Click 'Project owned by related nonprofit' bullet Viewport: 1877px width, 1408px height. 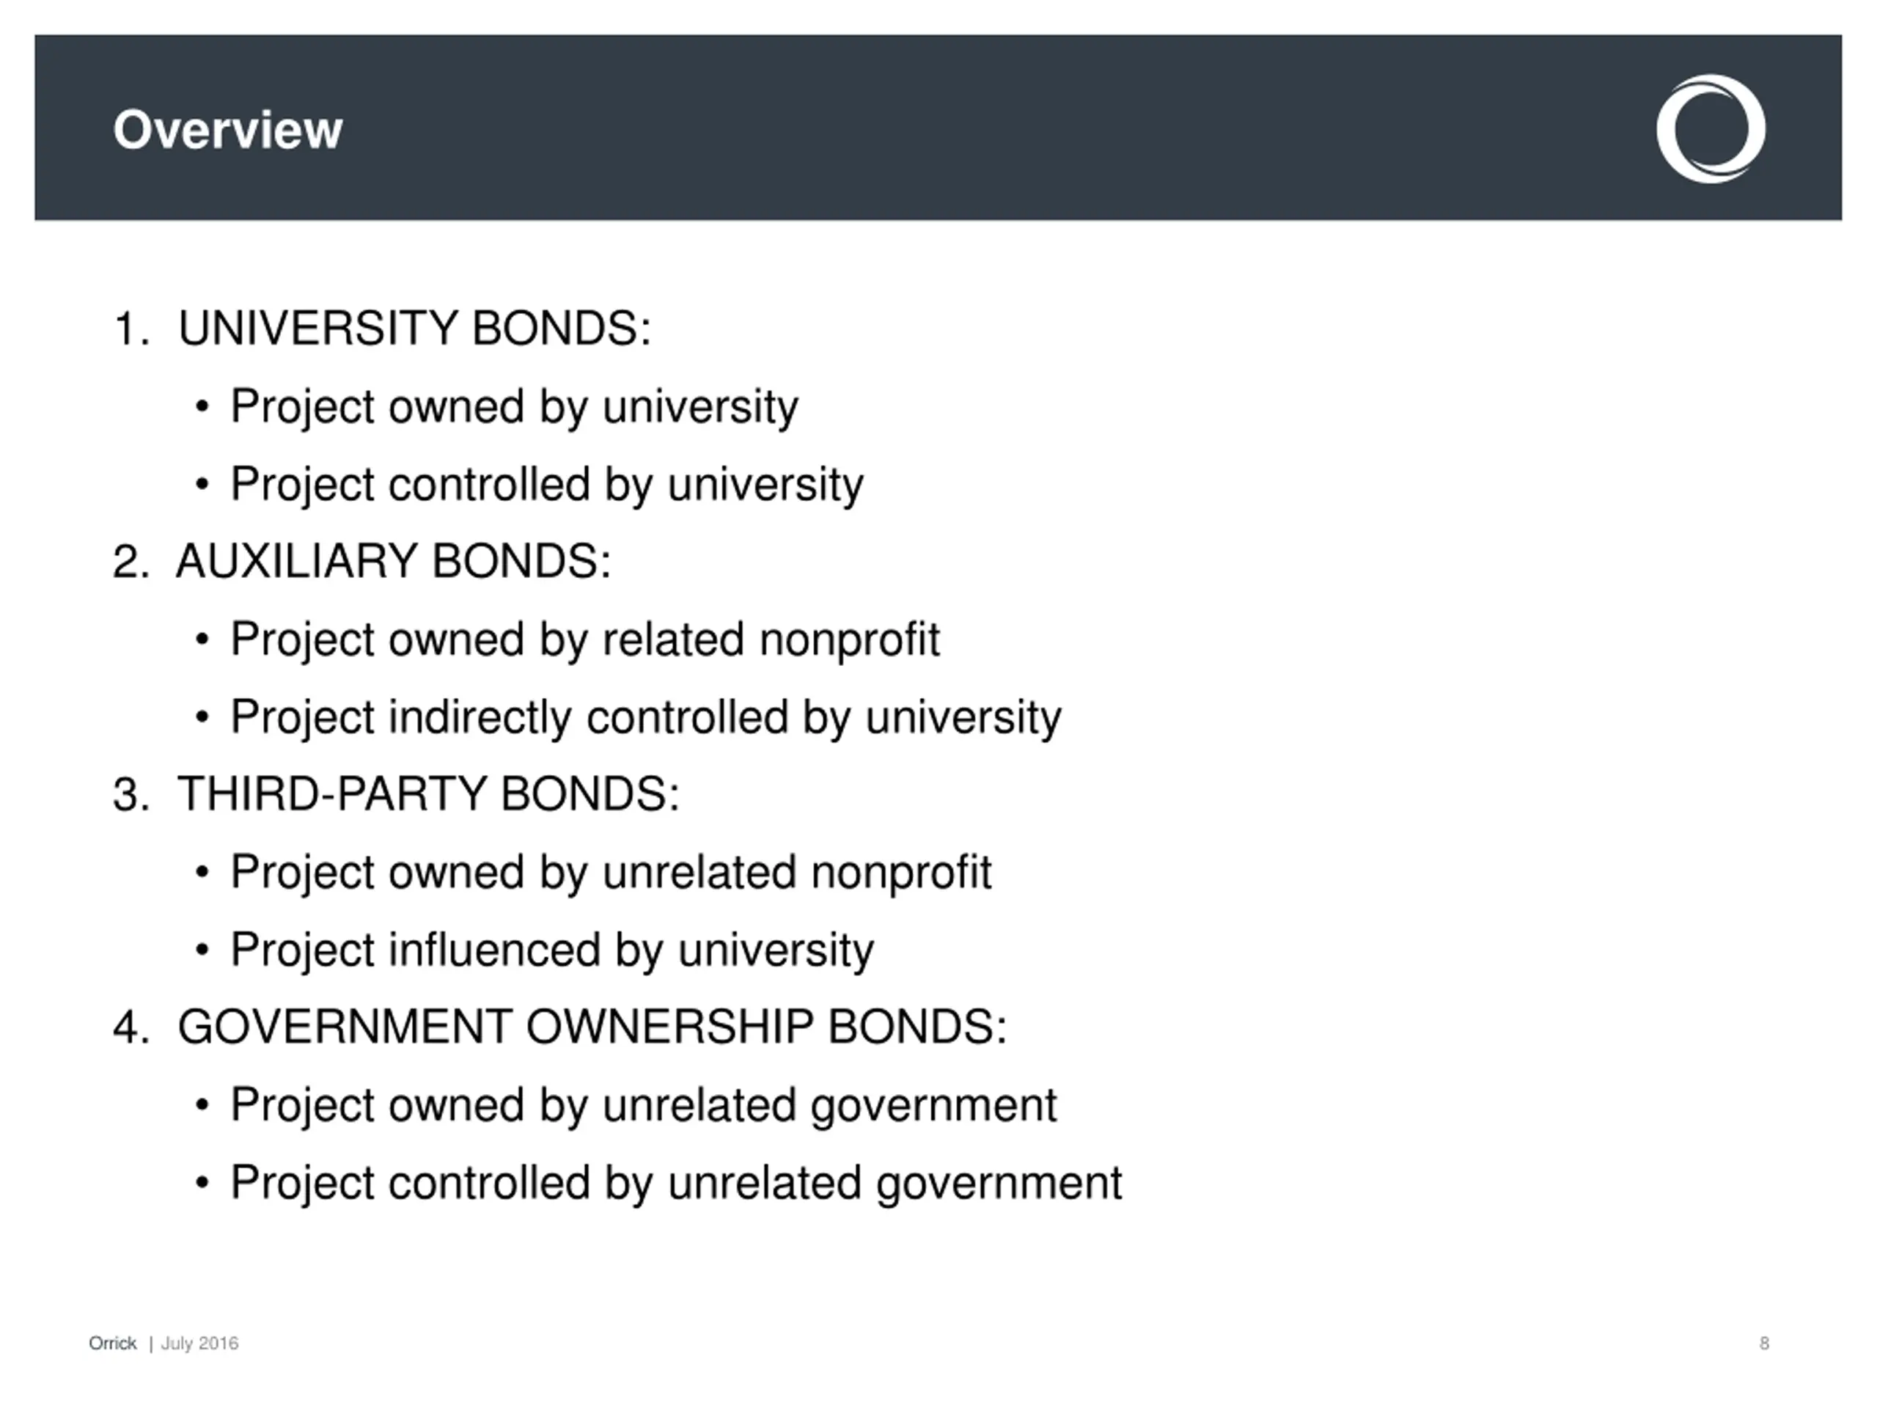[586, 640]
